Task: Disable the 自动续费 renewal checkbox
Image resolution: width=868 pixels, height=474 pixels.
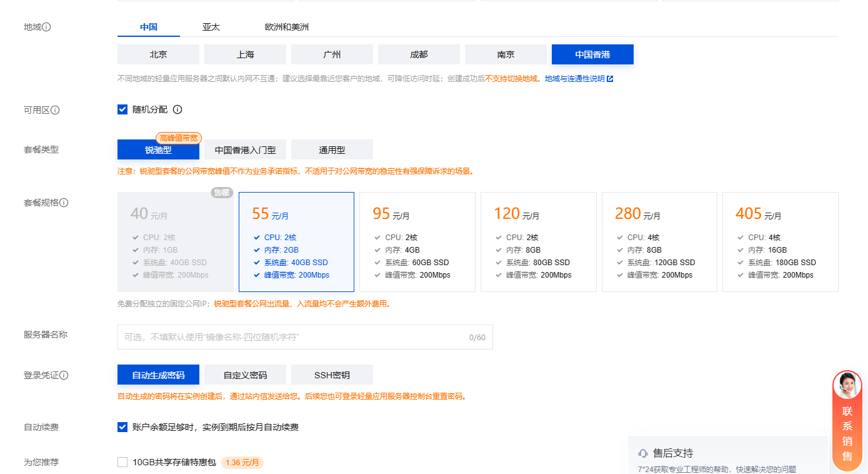Action: pos(122,427)
